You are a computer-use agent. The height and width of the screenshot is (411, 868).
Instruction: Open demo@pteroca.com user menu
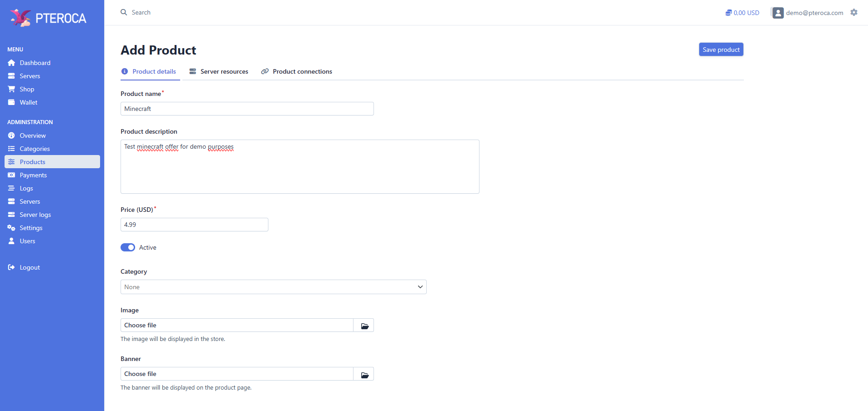814,13
